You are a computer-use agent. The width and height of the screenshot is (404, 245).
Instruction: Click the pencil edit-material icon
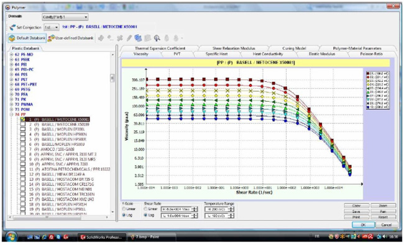click(x=129, y=38)
